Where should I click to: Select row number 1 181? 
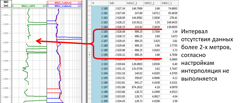tap(100, 13)
